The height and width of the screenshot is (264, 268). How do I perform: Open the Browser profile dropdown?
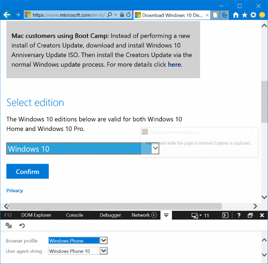[x=78, y=240]
